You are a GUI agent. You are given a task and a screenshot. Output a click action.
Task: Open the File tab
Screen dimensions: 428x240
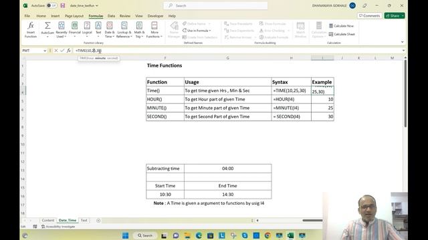pos(27,16)
